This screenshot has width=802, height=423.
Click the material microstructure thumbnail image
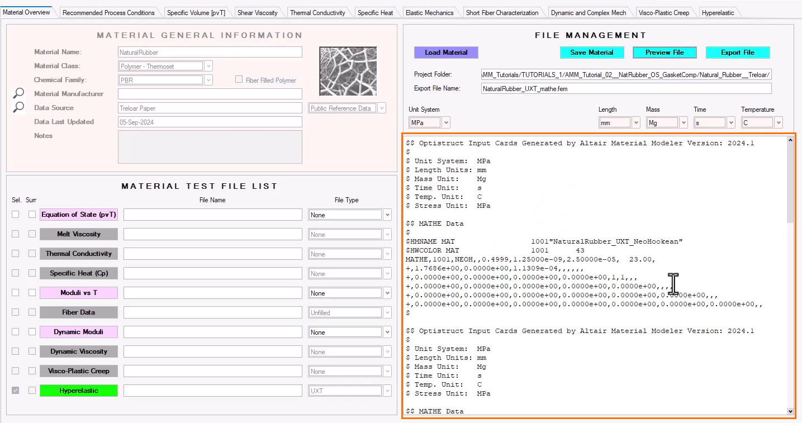tap(348, 71)
